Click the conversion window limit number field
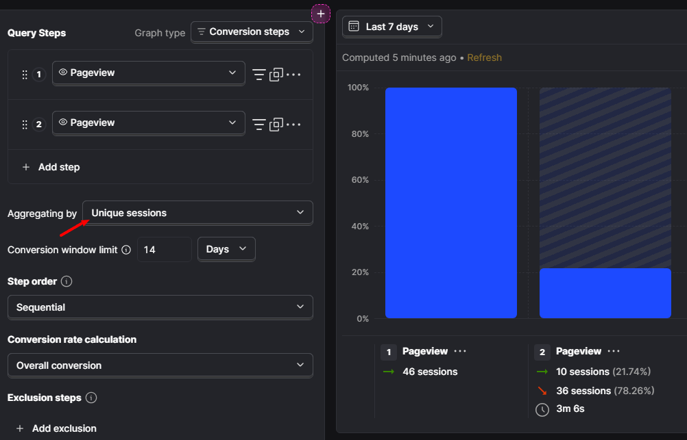Screen dimensions: 687x440 [x=164, y=250]
